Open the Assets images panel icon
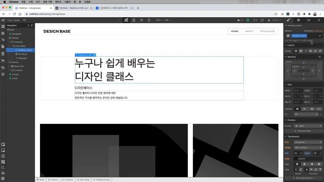Viewport: 324px width, 182px height. click(3, 67)
